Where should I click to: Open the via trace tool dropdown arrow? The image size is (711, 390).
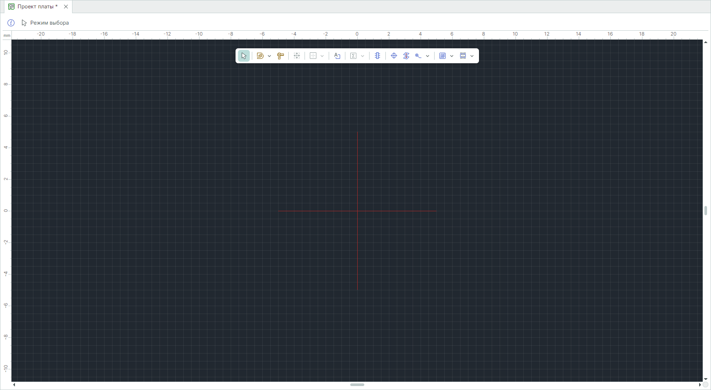click(428, 56)
